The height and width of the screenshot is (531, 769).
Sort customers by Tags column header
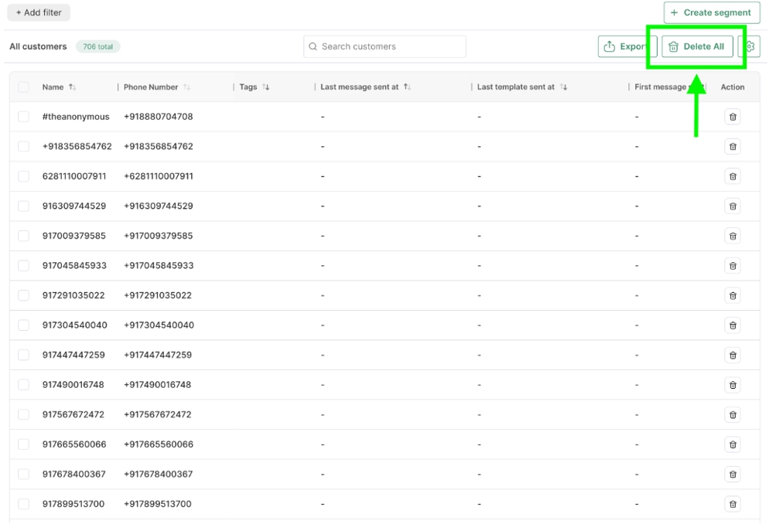pyautogui.click(x=265, y=87)
